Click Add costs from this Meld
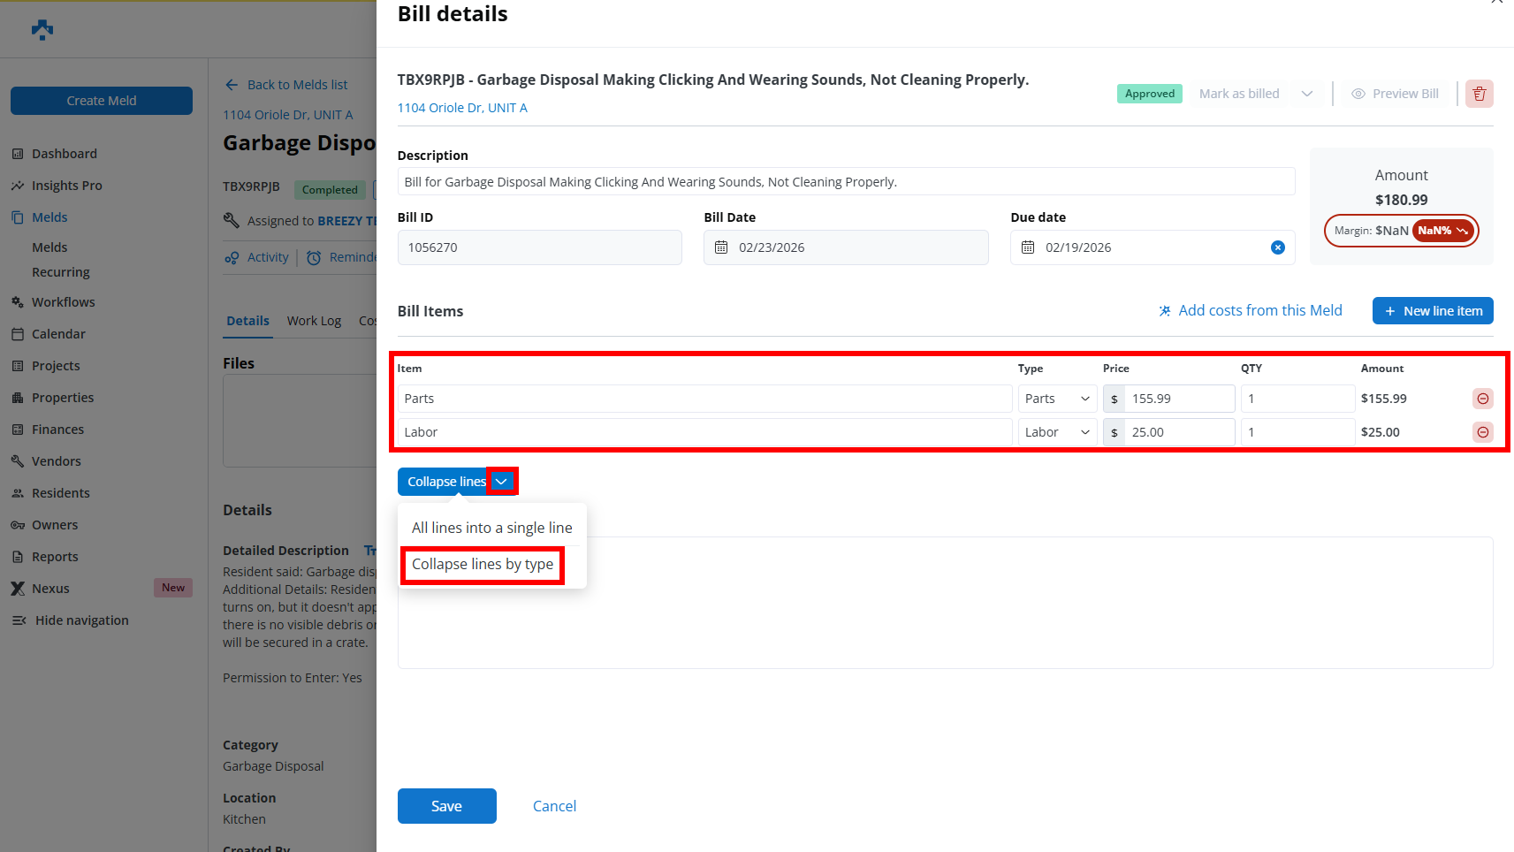This screenshot has width=1514, height=852. pyautogui.click(x=1250, y=311)
